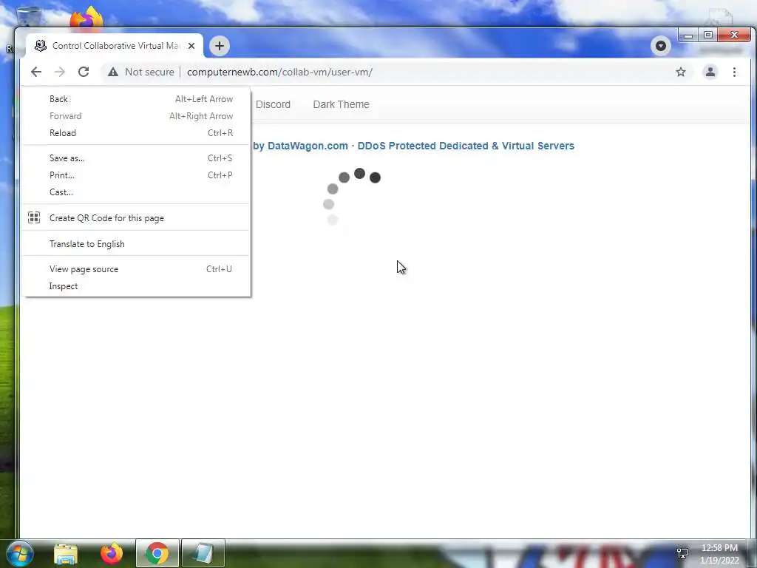Viewport: 757px width, 568px height.
Task: Open Windows Explorer from taskbar
Action: click(66, 553)
